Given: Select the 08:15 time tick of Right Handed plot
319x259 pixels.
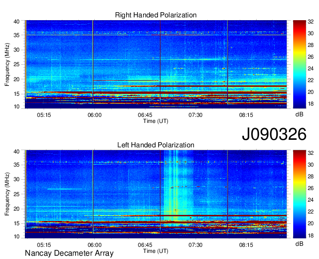Looking at the screenshot, I should tap(246, 115).
